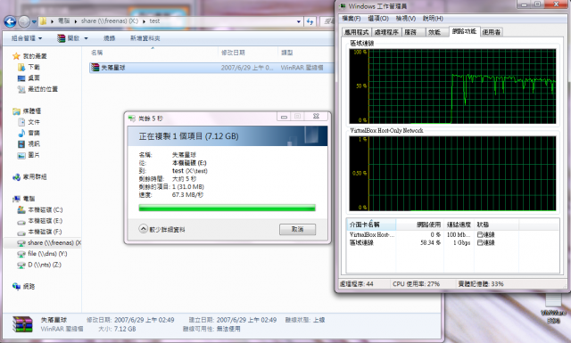Click 取消 to cancel the file copy

[297, 229]
